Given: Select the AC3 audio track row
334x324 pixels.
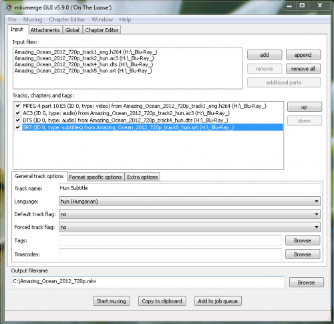Looking at the screenshot, I should pos(152,113).
